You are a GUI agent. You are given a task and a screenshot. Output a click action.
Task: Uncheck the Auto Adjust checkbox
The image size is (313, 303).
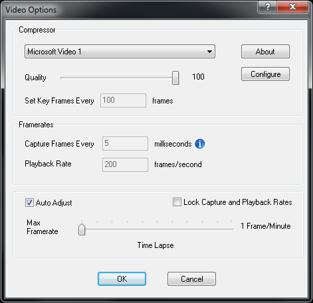coord(29,203)
